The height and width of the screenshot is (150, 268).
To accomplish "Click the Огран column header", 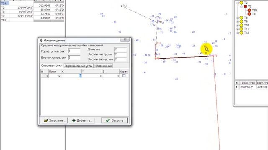I will coord(124,72).
